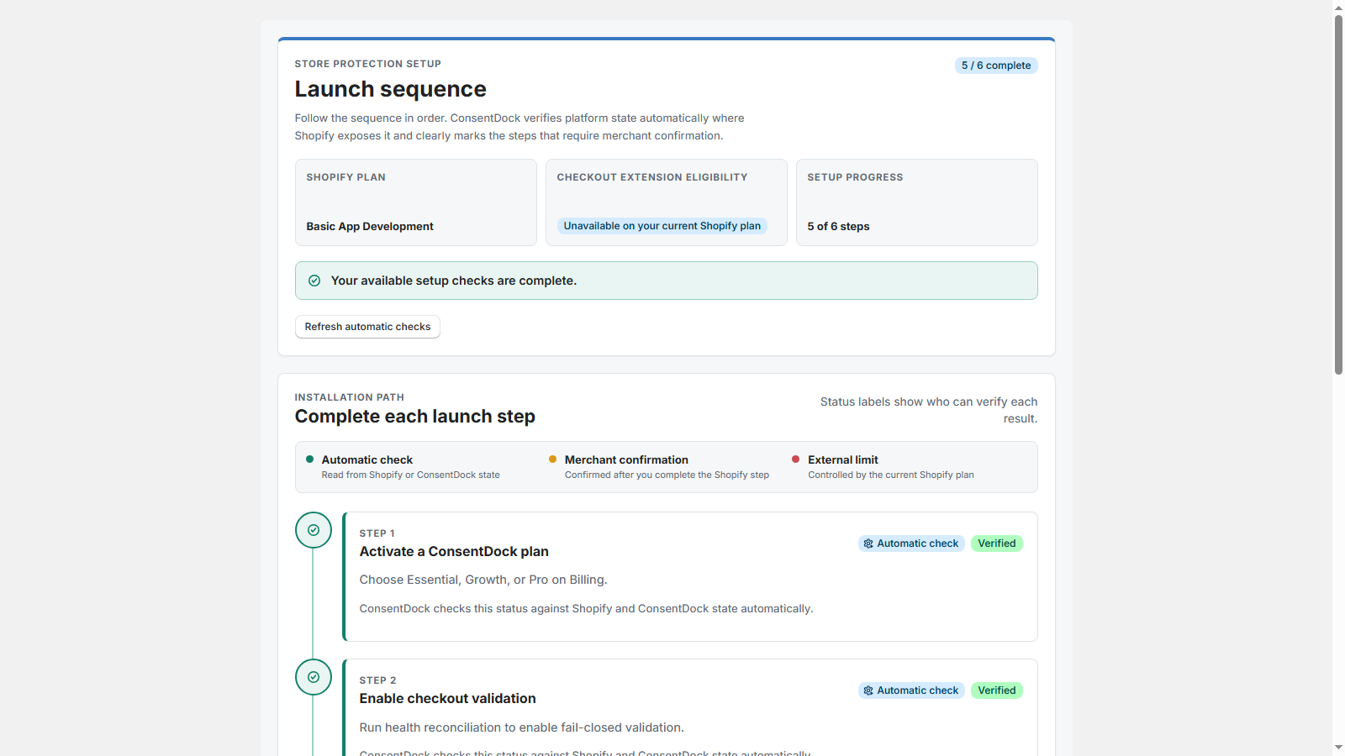Click the Automatic check badge label on Step 1
The width and height of the screenshot is (1345, 756).
[x=918, y=543]
